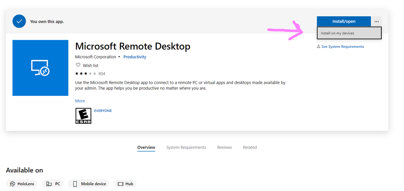Open the three-dot more options menu
Screen dimensions: 404x191
377,21
